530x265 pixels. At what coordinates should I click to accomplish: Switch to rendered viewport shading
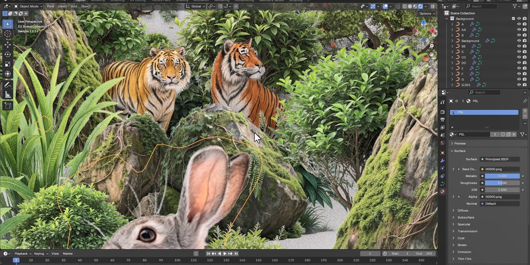tap(420, 6)
